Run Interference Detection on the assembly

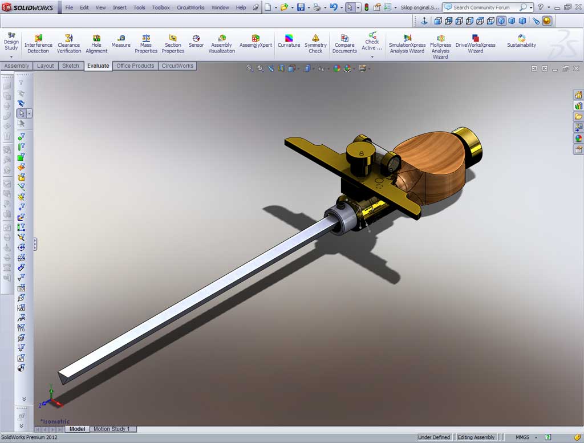38,44
